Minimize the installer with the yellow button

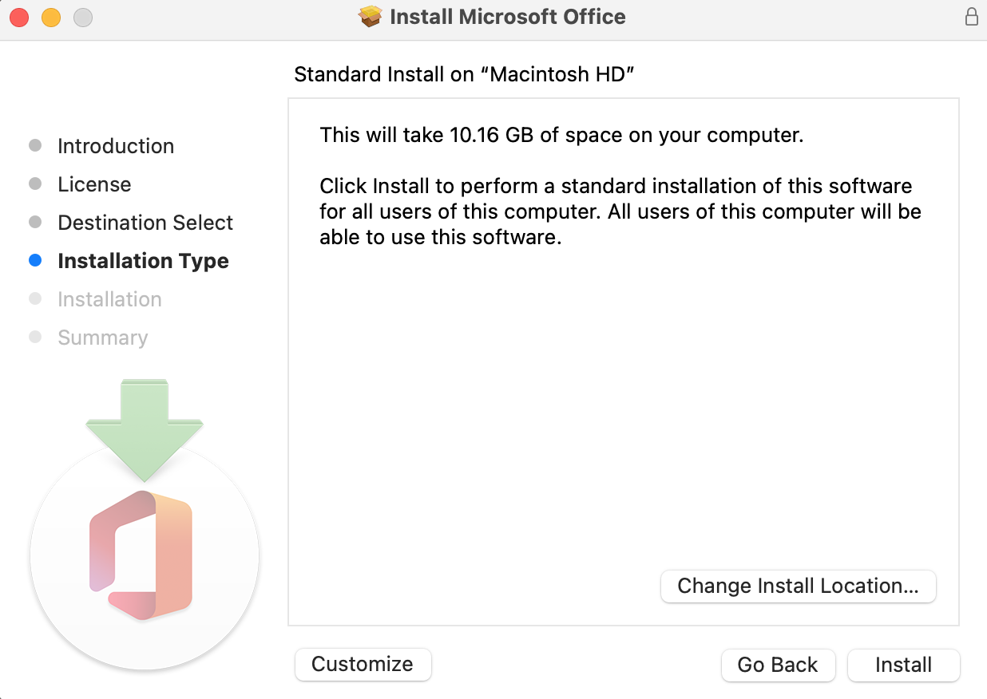pyautogui.click(x=51, y=17)
